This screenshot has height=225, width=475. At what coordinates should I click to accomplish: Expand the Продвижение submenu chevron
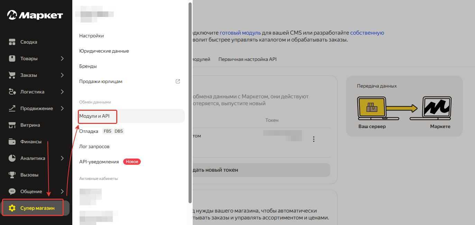62,108
